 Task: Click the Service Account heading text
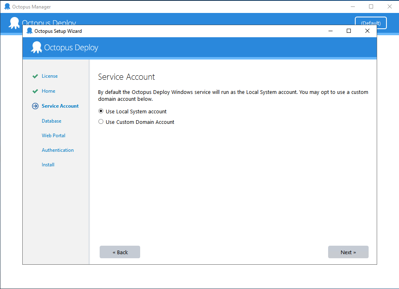coord(126,77)
